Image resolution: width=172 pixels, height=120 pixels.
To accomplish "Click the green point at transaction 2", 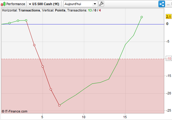I will coord(18,21).
